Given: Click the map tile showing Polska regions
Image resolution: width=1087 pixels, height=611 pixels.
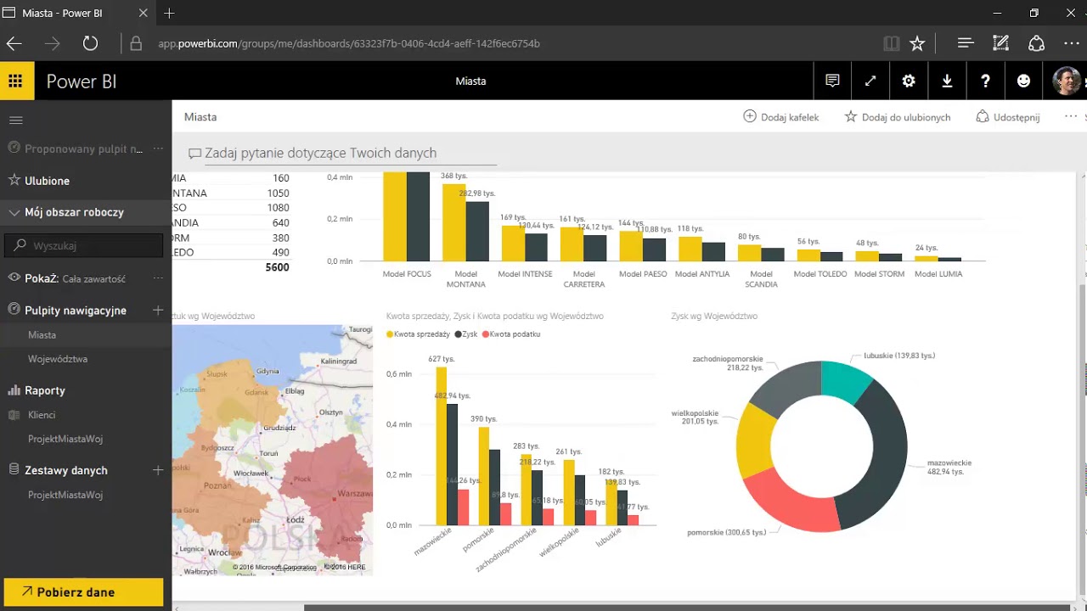Looking at the screenshot, I should pyautogui.click(x=272, y=450).
